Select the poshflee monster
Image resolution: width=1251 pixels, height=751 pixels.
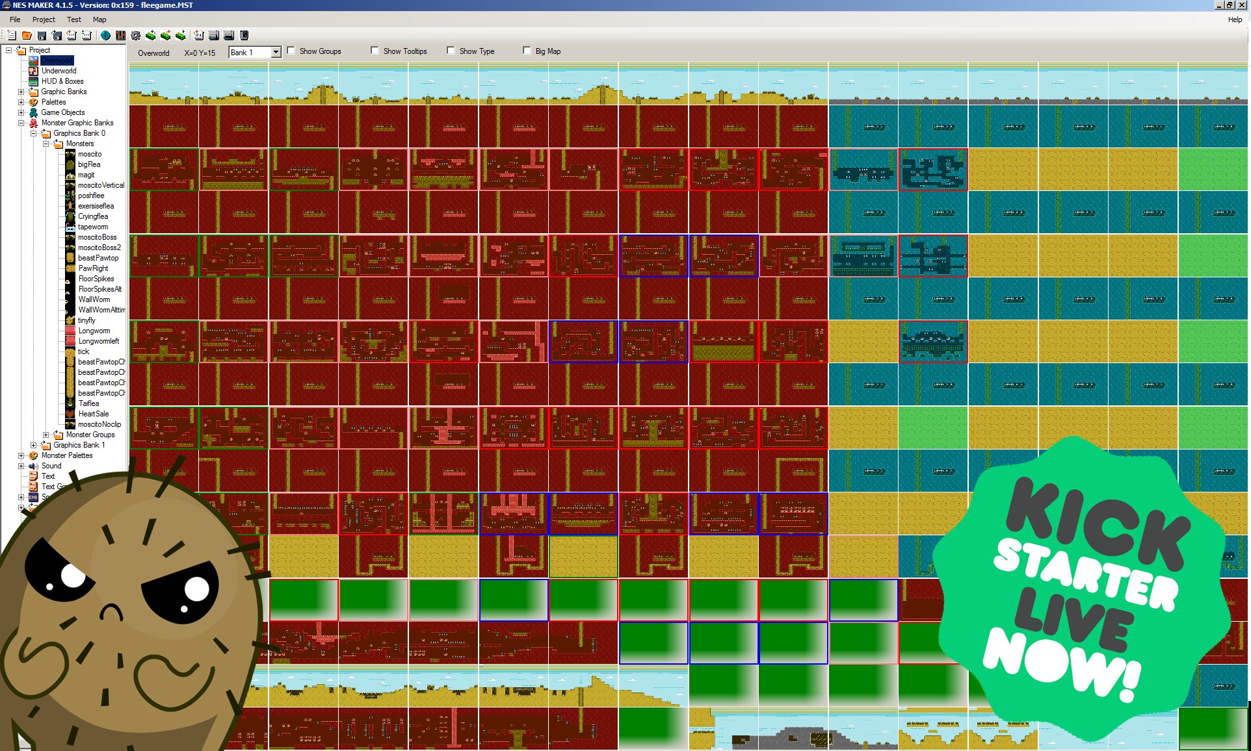(x=91, y=196)
